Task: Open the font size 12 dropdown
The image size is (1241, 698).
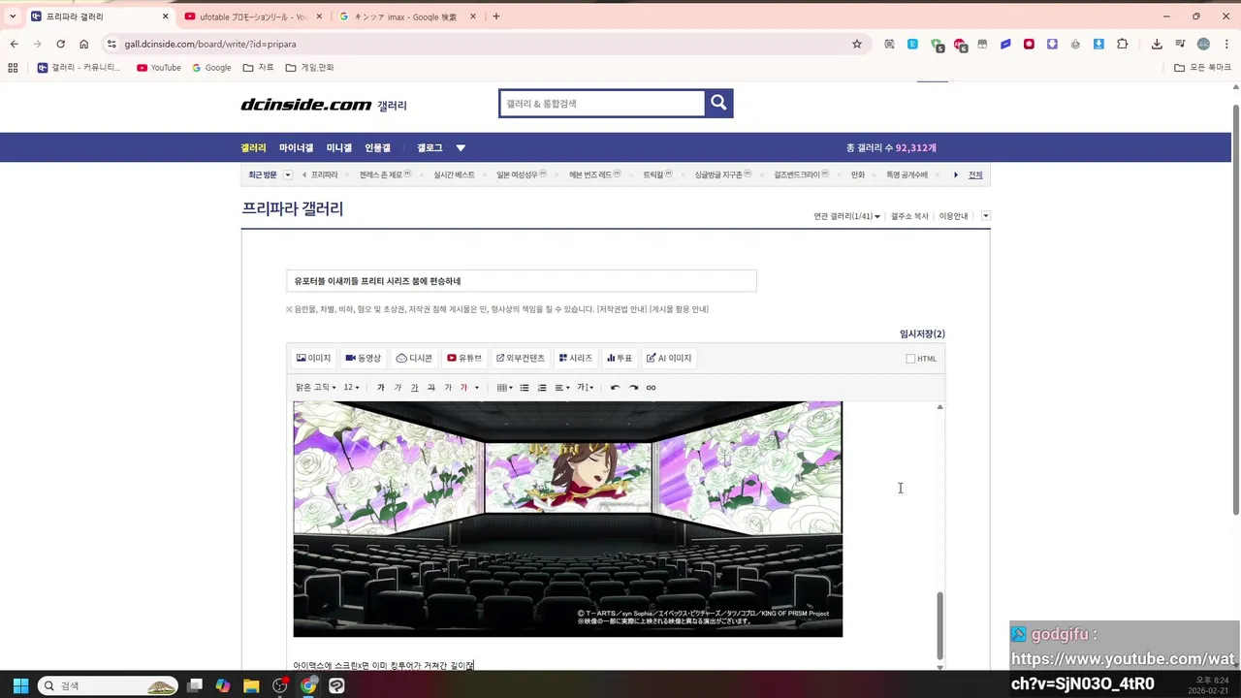Action: pos(351,388)
